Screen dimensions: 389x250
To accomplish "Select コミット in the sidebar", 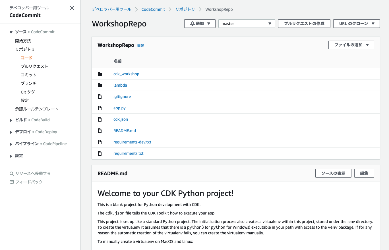I will pyautogui.click(x=29, y=75).
